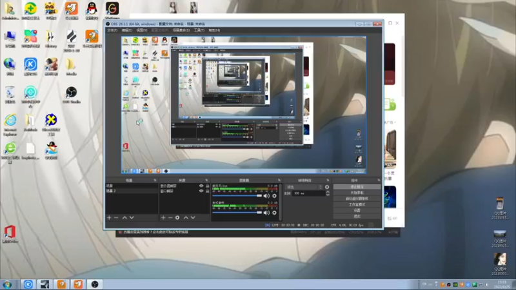Open the 场景集合(S) menu in OBS

tap(181, 30)
